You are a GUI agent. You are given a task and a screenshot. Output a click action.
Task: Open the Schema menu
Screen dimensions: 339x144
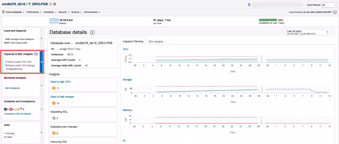click(x=76, y=12)
